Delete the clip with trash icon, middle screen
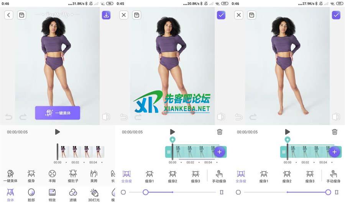Image resolution: width=345 pixels, height=204 pixels. click(220, 132)
